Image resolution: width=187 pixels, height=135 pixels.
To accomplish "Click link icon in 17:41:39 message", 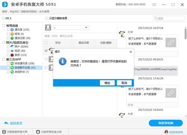I will [x=171, y=93].
